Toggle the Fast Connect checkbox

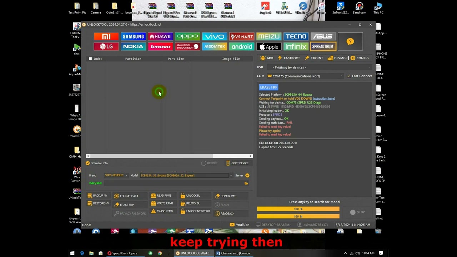click(x=349, y=76)
